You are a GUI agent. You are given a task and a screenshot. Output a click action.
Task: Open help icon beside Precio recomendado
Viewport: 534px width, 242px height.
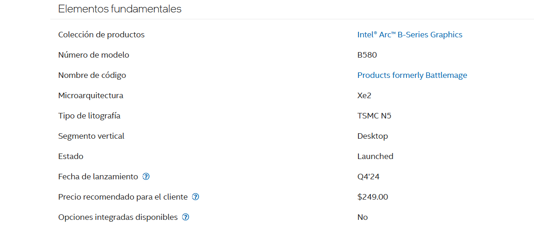(195, 197)
